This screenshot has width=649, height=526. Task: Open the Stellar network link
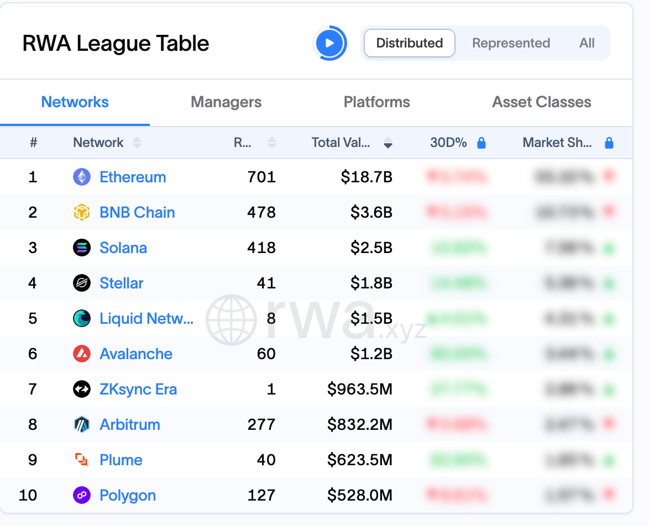pyautogui.click(x=121, y=283)
